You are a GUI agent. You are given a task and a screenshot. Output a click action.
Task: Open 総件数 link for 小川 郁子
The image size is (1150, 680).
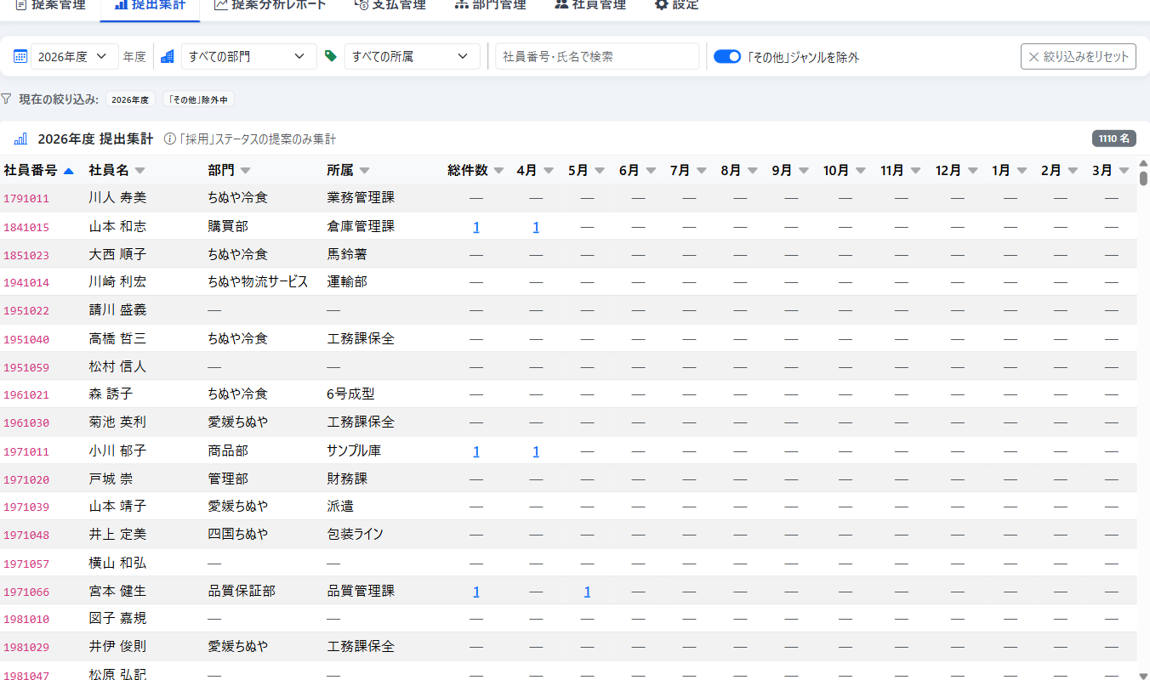click(x=476, y=451)
